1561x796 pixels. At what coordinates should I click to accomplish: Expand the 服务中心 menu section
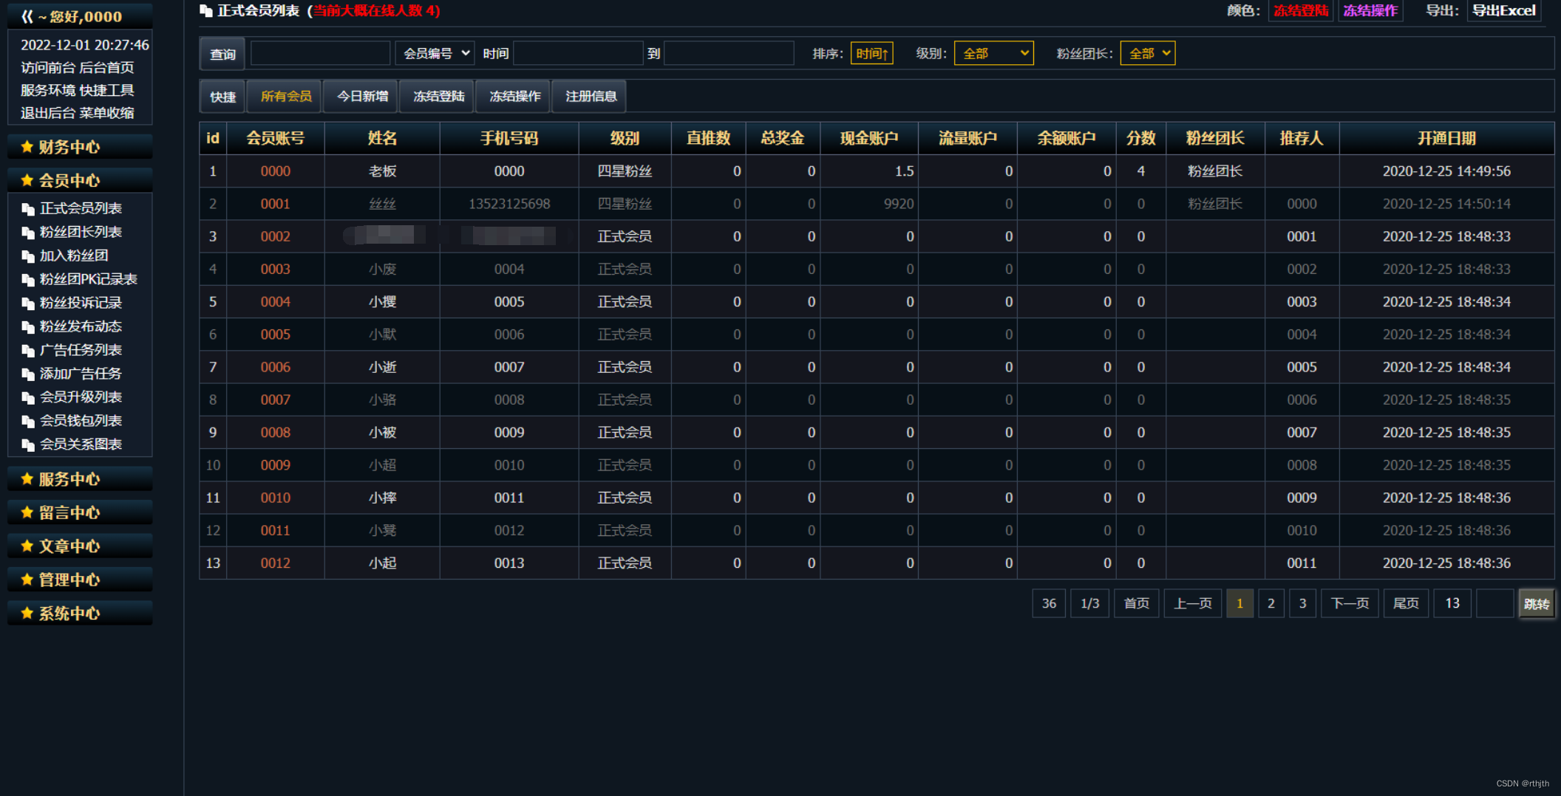tap(80, 478)
